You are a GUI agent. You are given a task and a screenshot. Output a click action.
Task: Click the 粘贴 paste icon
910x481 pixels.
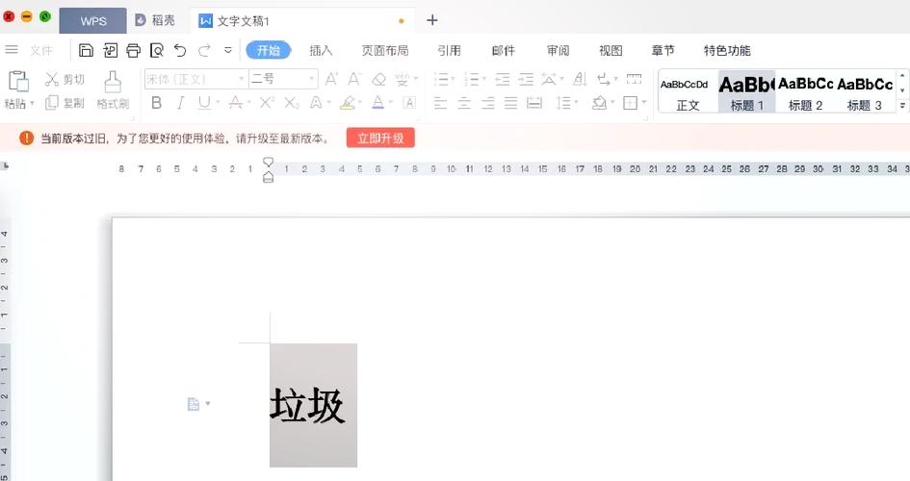click(x=18, y=81)
